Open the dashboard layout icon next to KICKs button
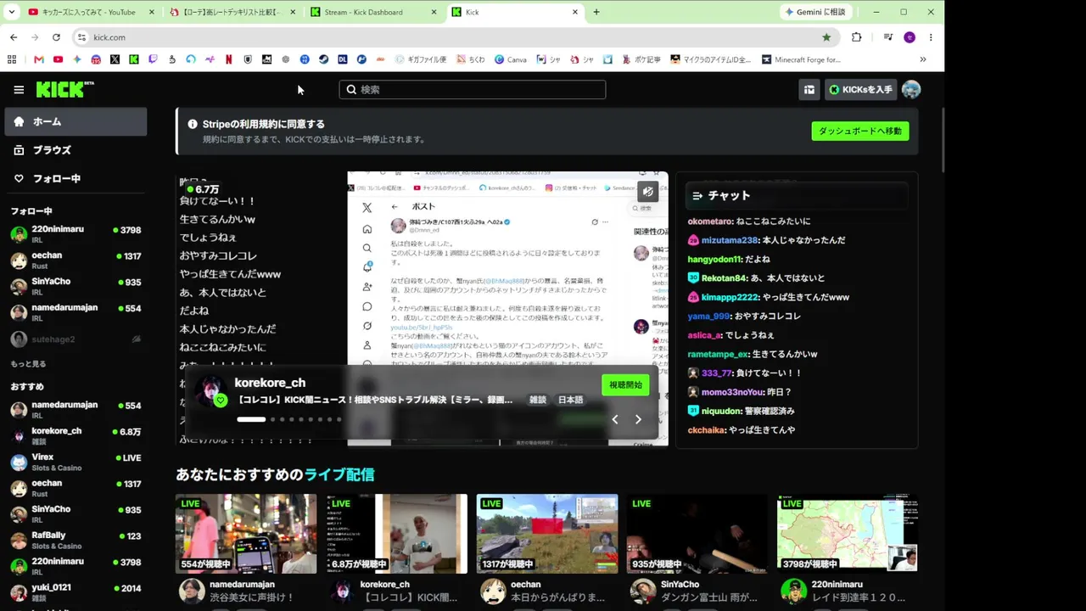Screen dimensions: 1086x611 809,90
